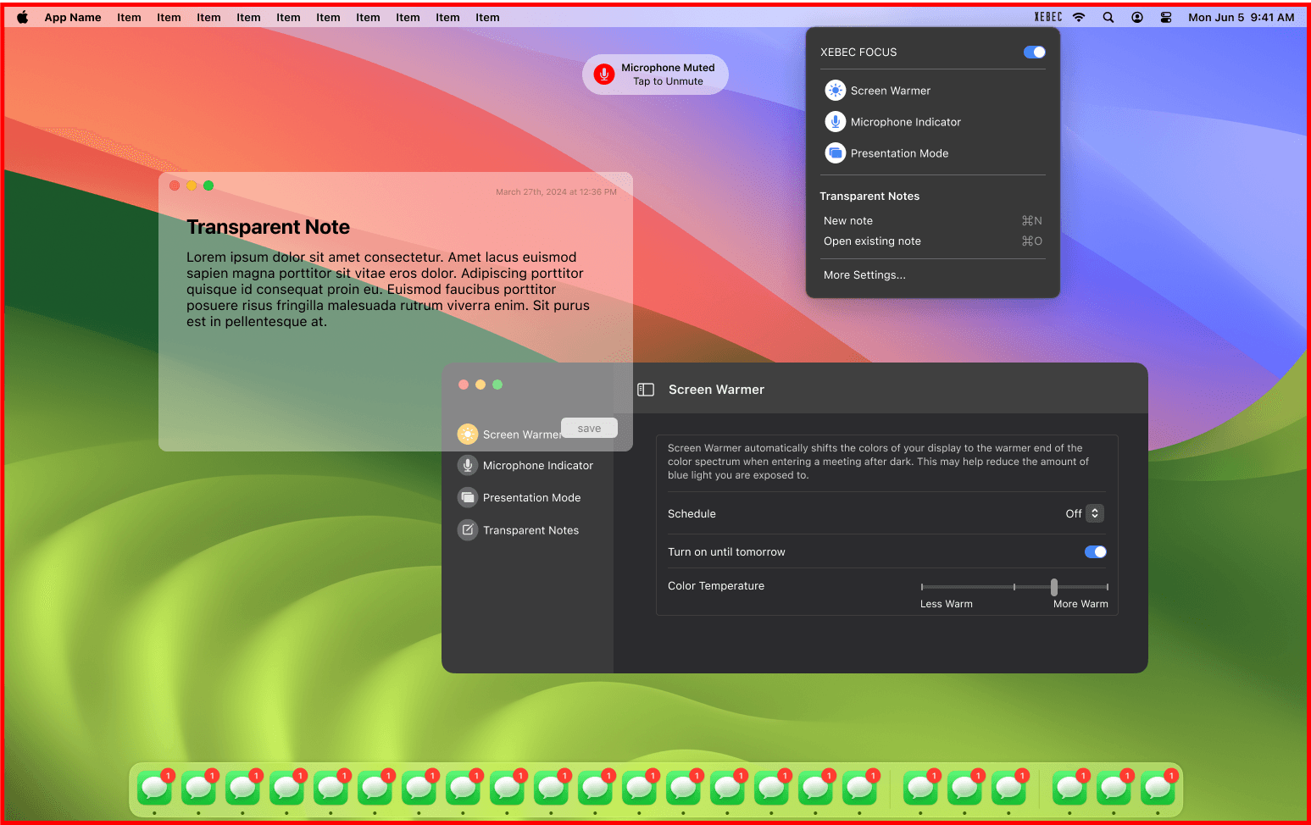Toggle the Turn on until tomorrow switch
1311x825 pixels.
[1096, 551]
